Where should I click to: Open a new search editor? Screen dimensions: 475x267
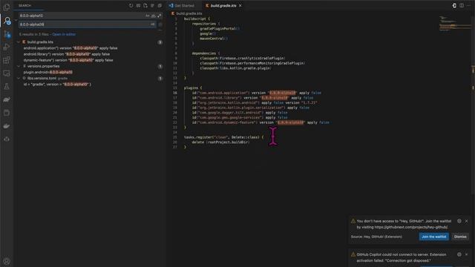pyautogui.click(x=145, y=5)
